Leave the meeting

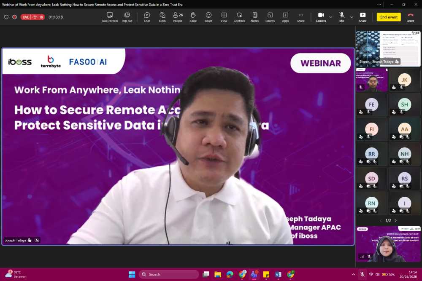410,17
